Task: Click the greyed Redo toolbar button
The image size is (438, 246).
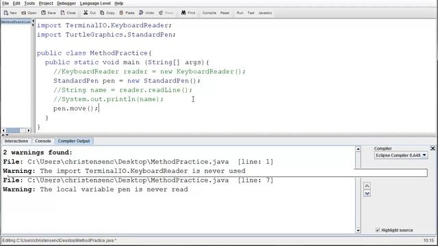Action: click(166, 13)
